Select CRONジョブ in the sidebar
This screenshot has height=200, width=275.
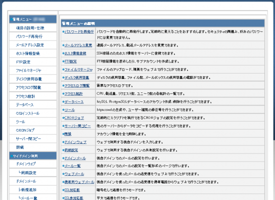click(25, 130)
